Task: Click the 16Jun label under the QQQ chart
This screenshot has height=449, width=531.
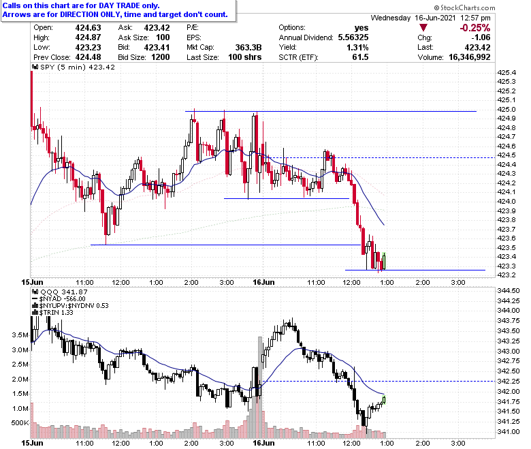Action: 263,443
